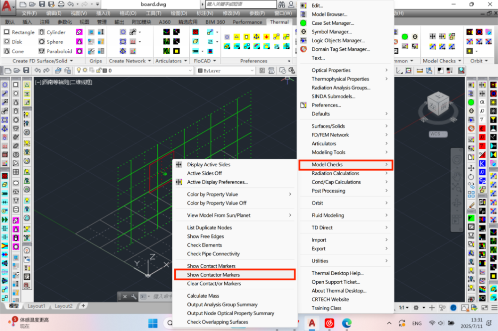Open CRTECH Website
This screenshot has width=498, height=331.
330,299
